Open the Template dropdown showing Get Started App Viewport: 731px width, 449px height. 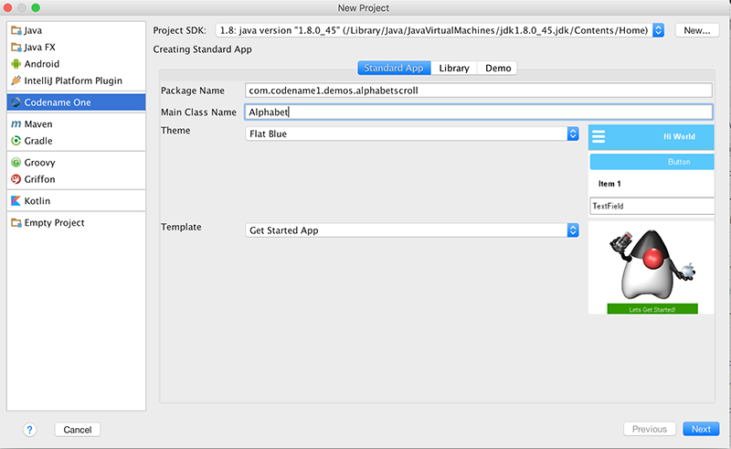pos(412,230)
